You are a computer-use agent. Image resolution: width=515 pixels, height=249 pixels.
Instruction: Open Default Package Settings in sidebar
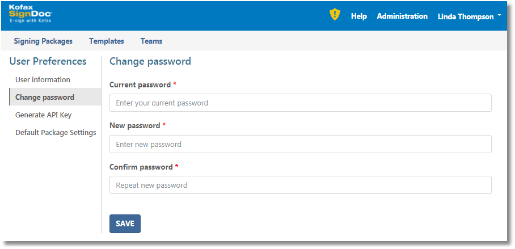coord(56,132)
